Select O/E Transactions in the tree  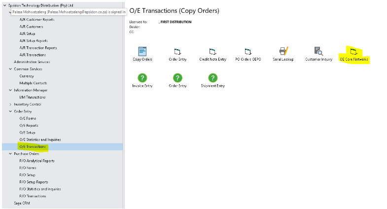click(33, 147)
